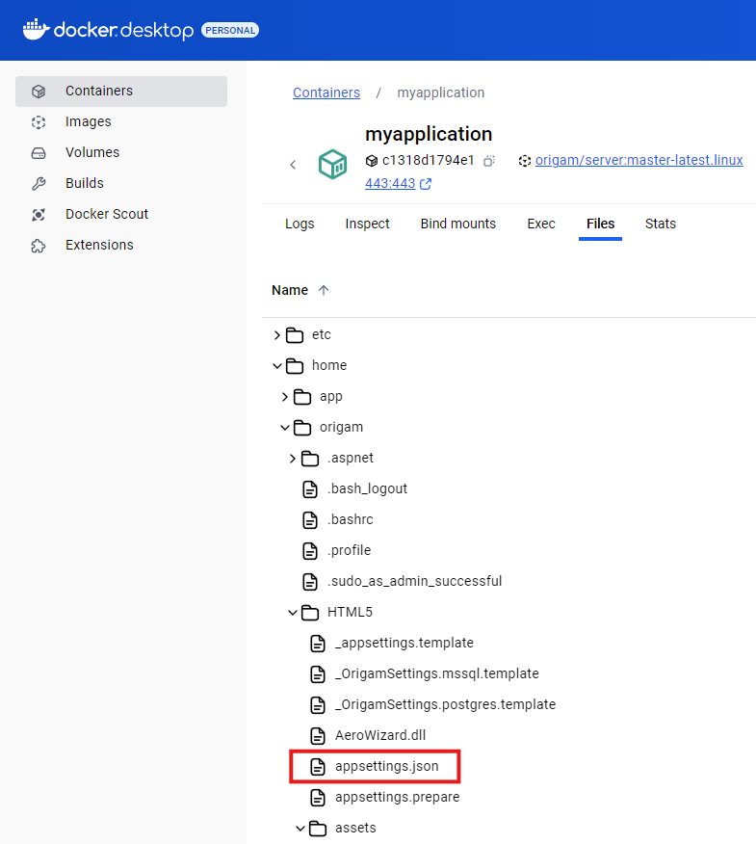
Task: Click the Docker whale logo
Action: 36,29
